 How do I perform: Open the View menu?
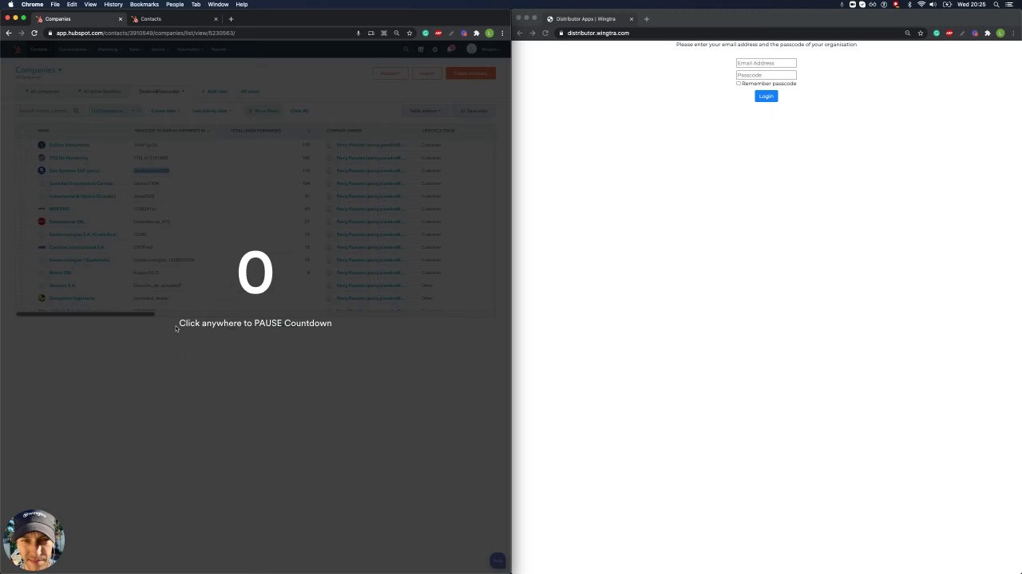[x=90, y=4]
